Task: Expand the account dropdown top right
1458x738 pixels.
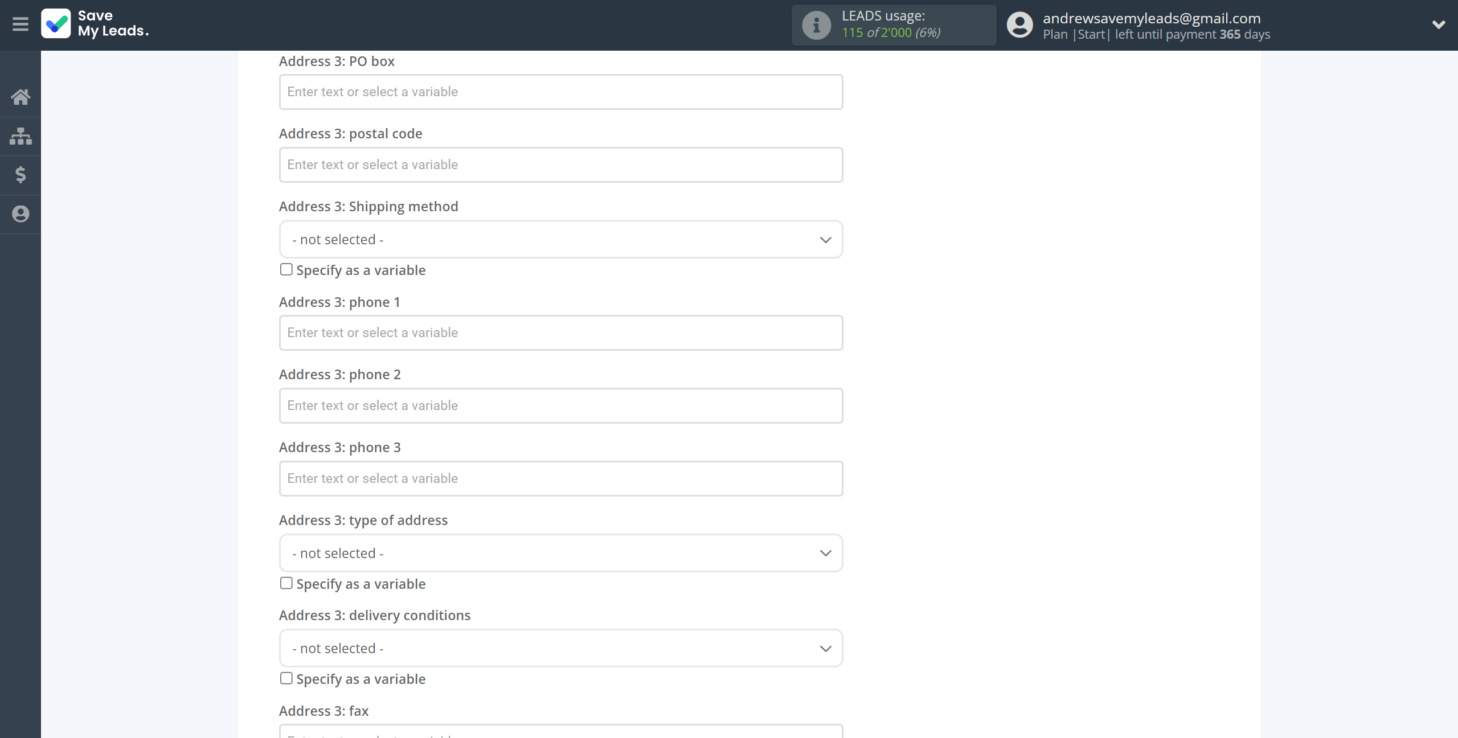Action: [1439, 24]
